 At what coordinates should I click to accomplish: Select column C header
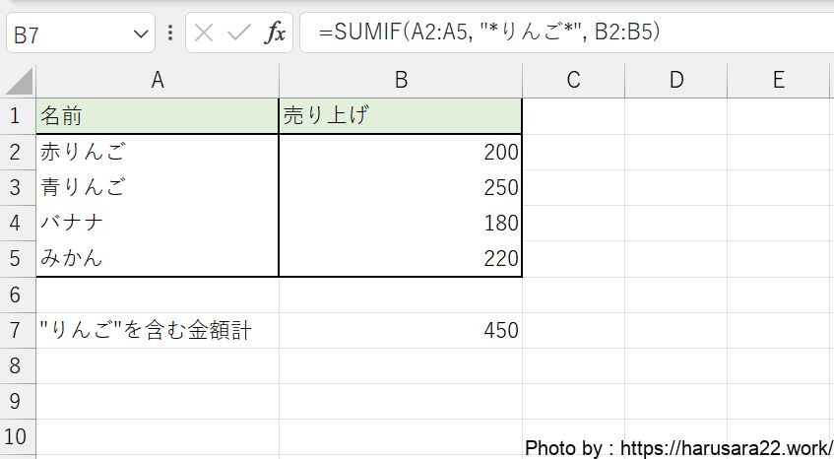pyautogui.click(x=573, y=81)
